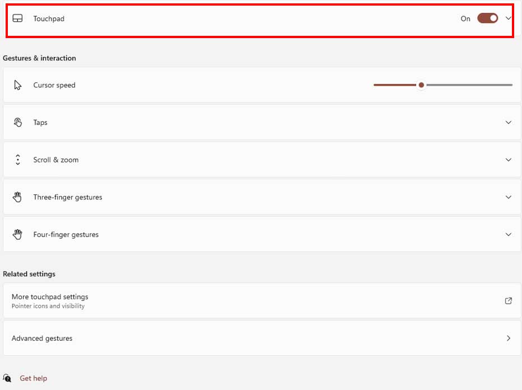The width and height of the screenshot is (522, 390).
Task: Open Advanced gestures via its arrow
Action: 509,338
